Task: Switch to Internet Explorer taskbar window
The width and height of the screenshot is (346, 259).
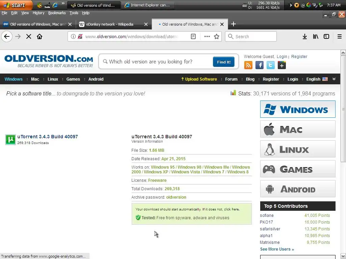Action: point(149,5)
